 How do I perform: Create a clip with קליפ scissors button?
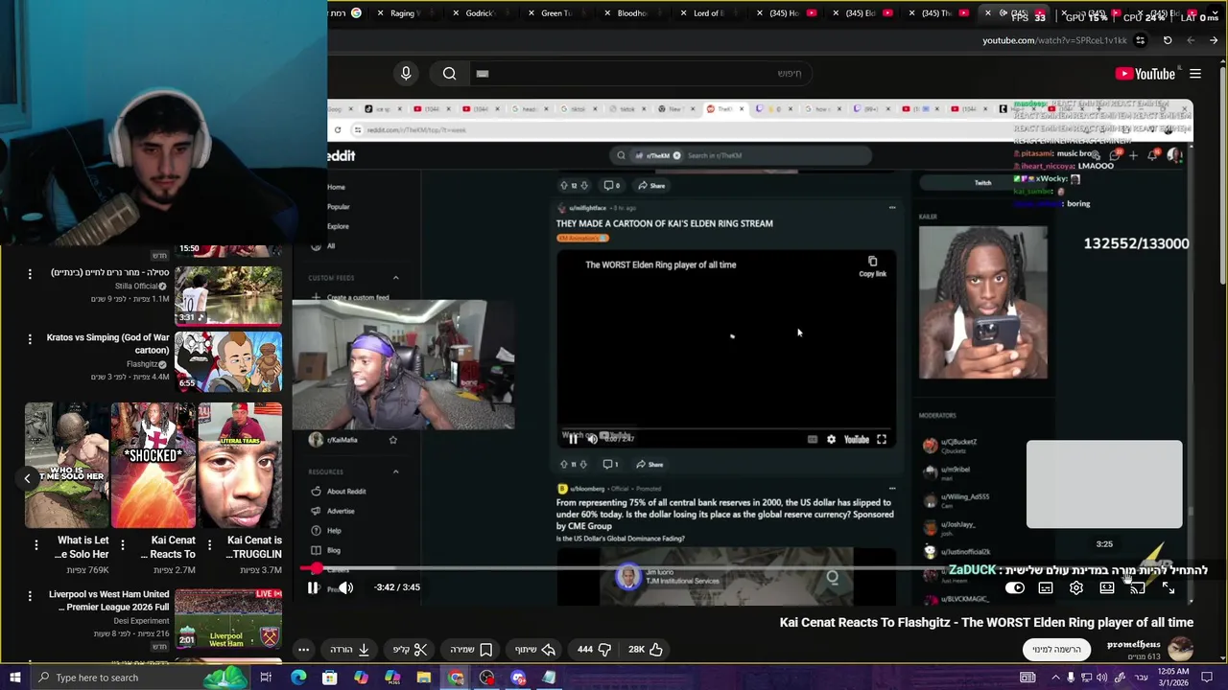pos(410,650)
